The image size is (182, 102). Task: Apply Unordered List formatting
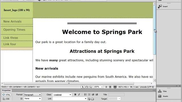click(x=85, y=94)
